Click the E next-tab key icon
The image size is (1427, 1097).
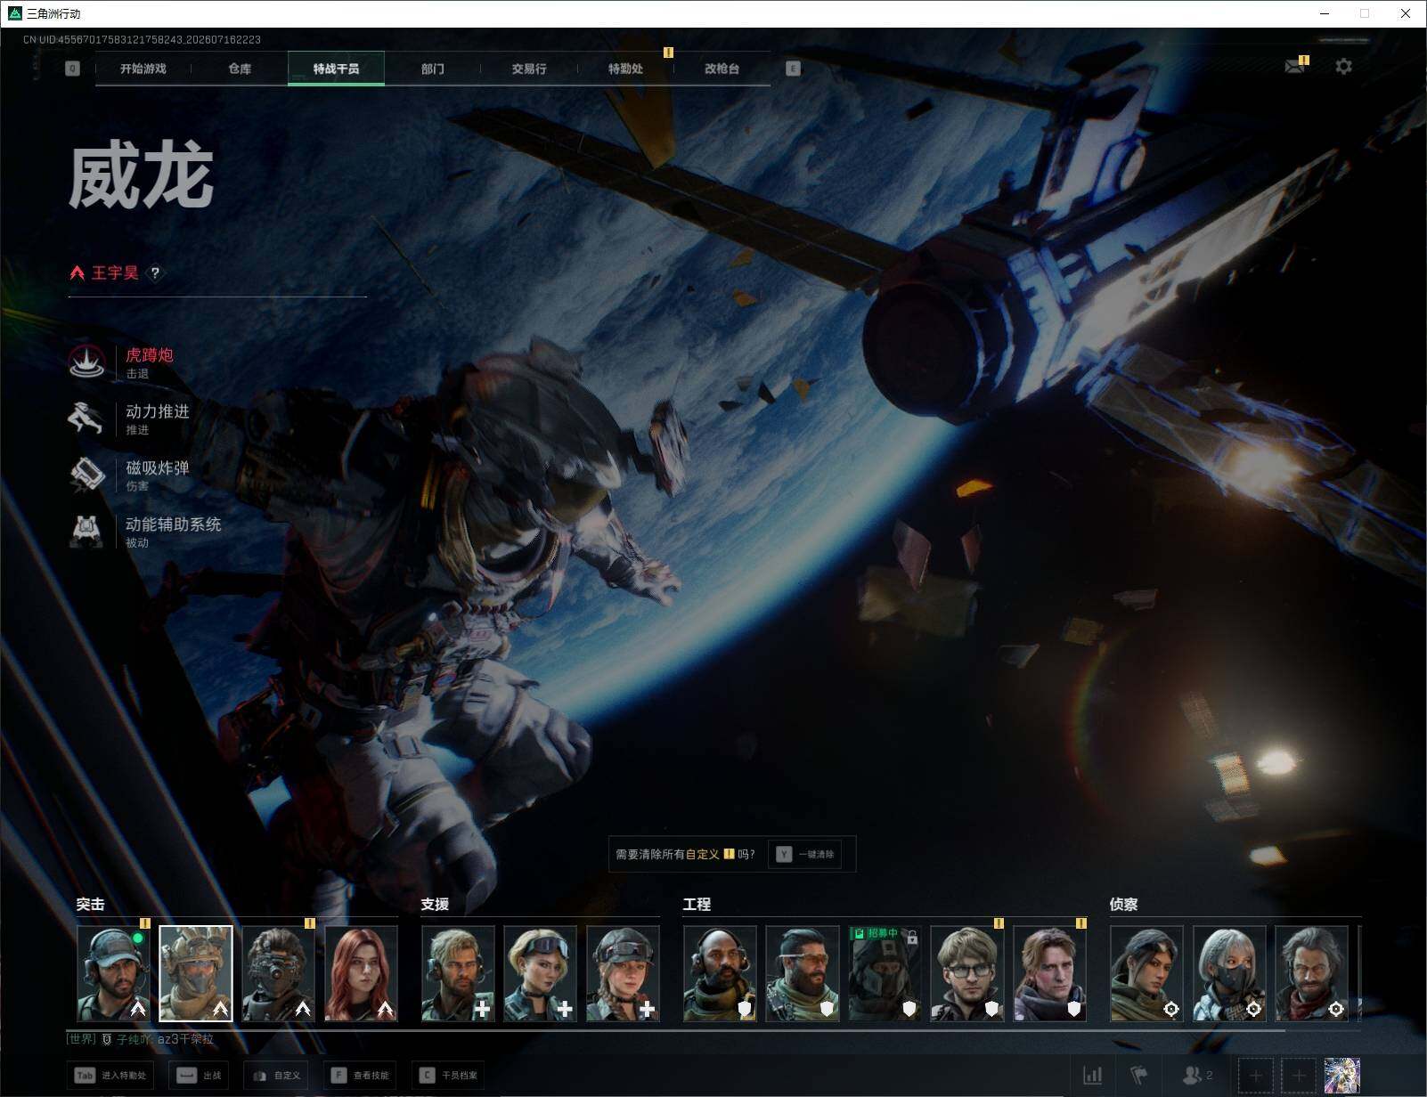coord(793,69)
